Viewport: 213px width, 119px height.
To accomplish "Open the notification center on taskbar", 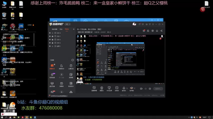I will (210, 117).
